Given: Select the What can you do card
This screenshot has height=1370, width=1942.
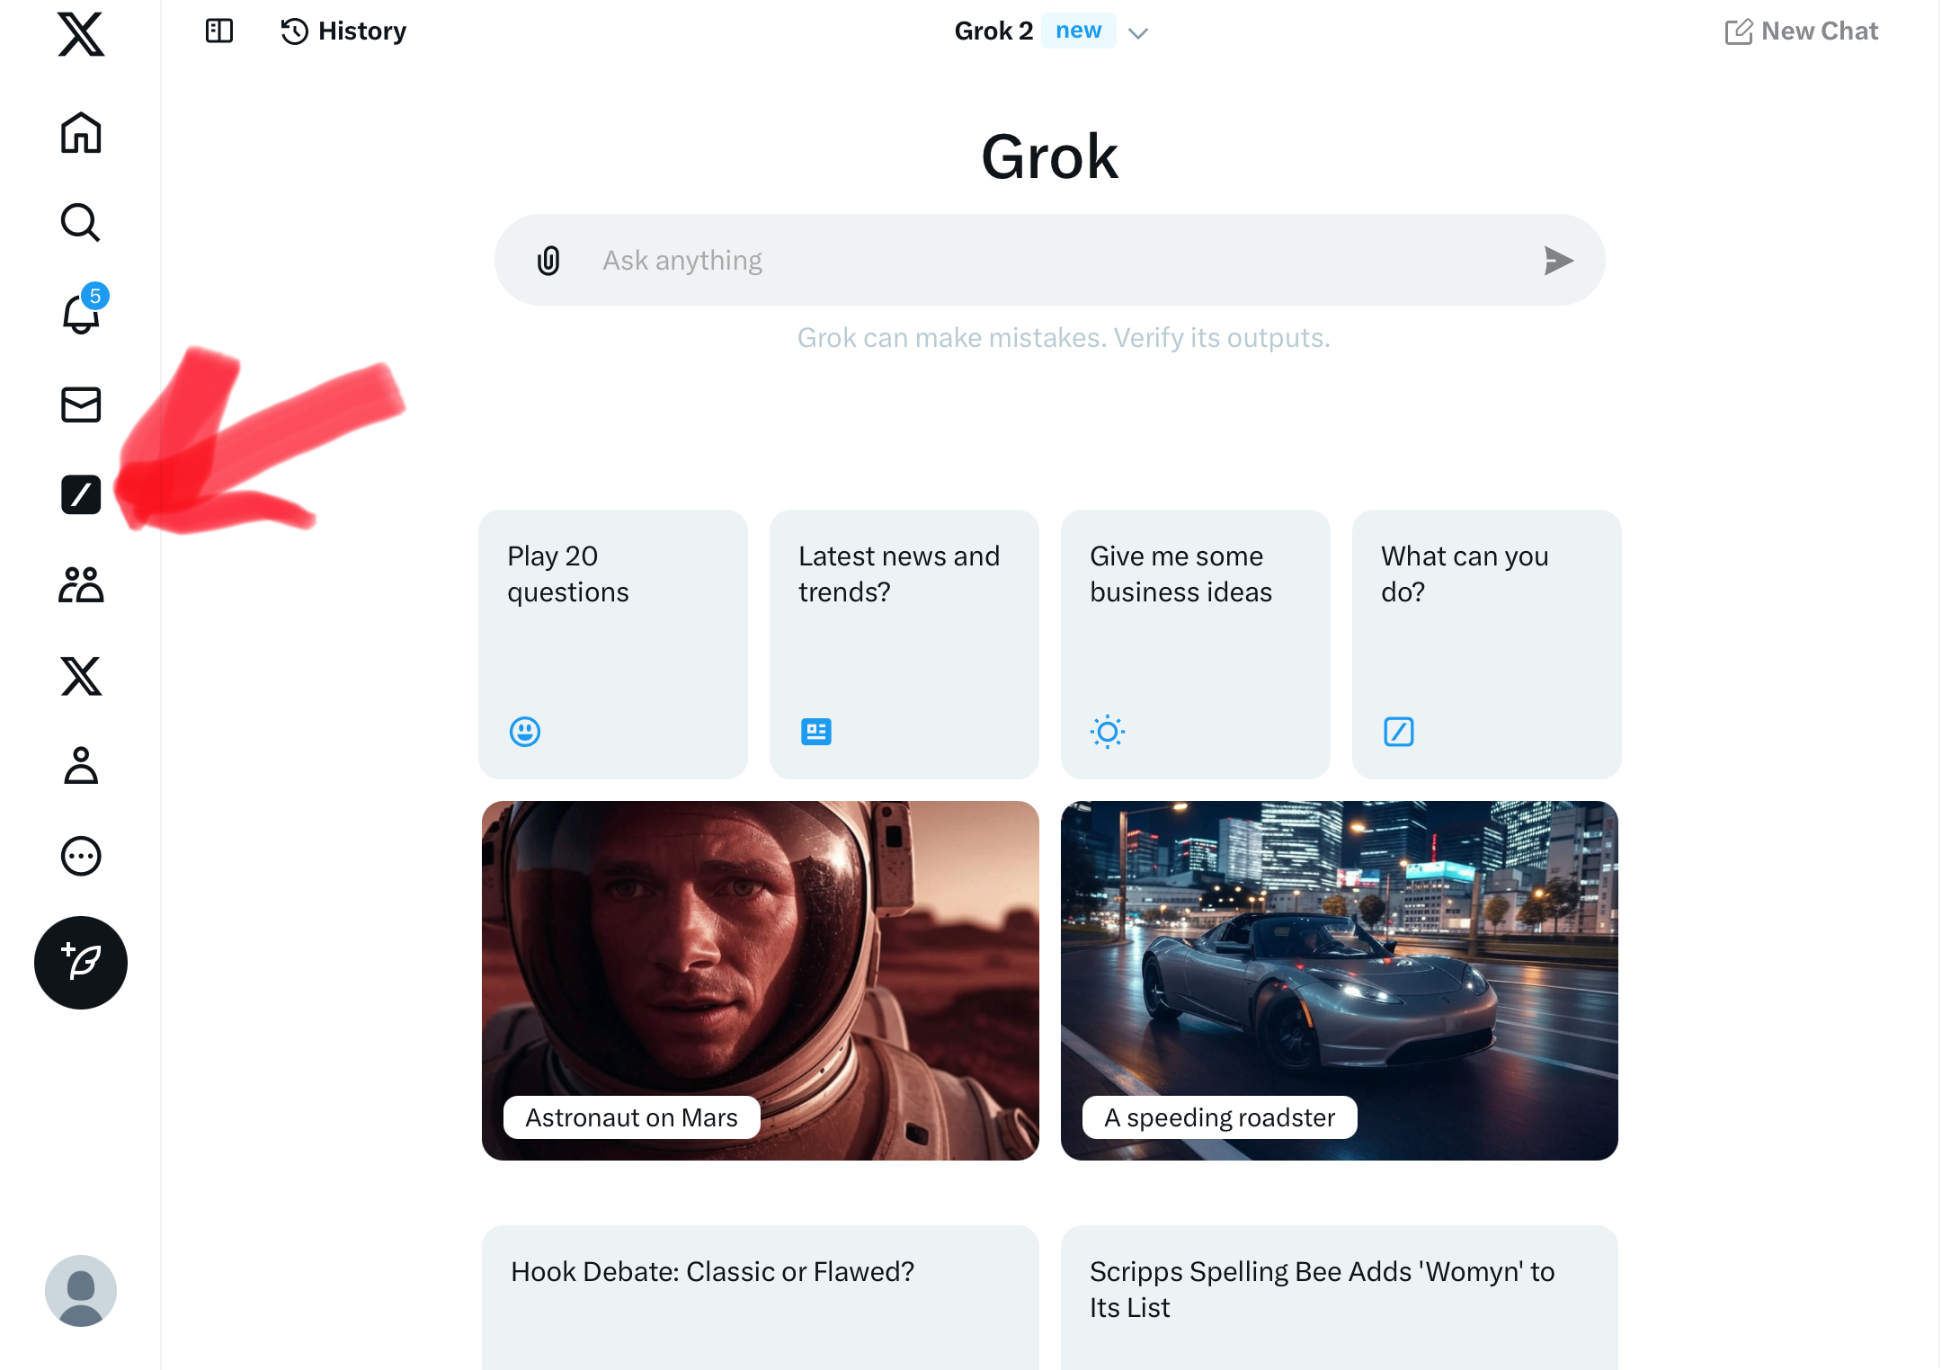Looking at the screenshot, I should tap(1487, 645).
